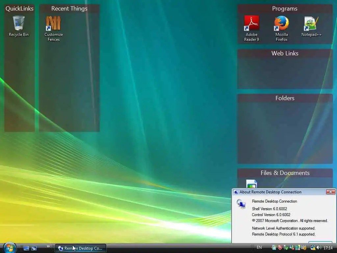
Task: Click the red shield tray icon
Action: point(280,248)
